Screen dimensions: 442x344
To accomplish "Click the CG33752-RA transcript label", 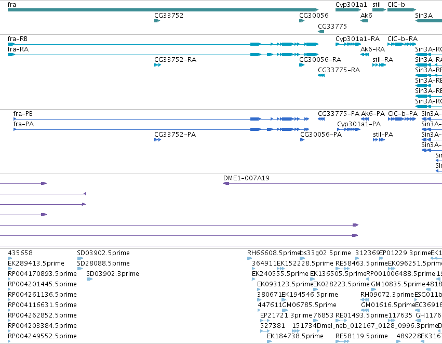I will (176, 60).
